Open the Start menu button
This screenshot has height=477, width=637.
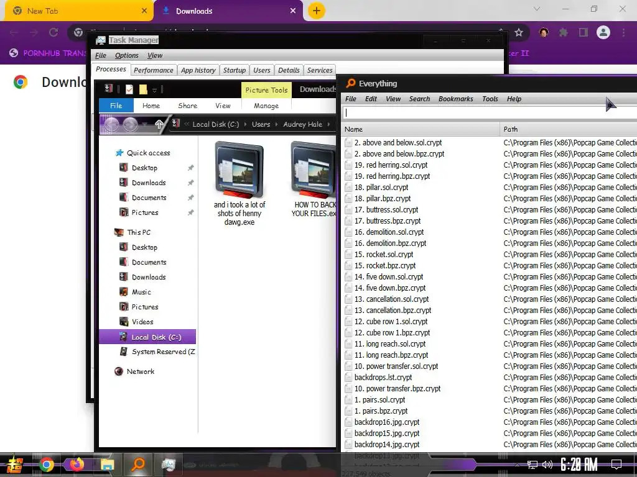point(15,465)
